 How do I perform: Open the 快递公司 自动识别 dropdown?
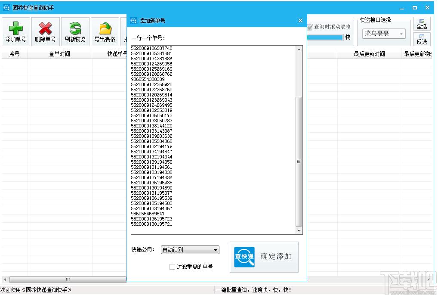[x=190, y=250]
